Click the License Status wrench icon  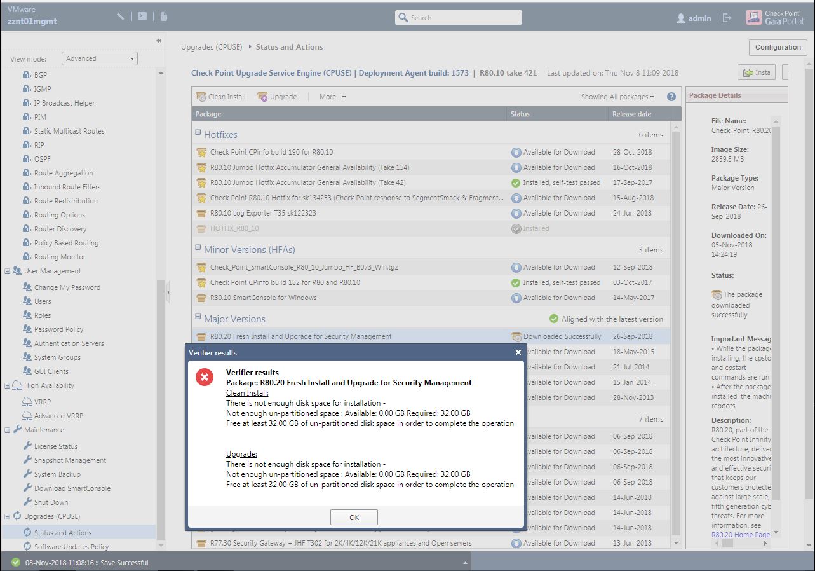(27, 446)
